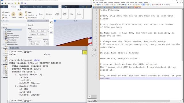Expand the Models tree node
Viewport: 184px width, 103px height.
[x=4, y=31]
